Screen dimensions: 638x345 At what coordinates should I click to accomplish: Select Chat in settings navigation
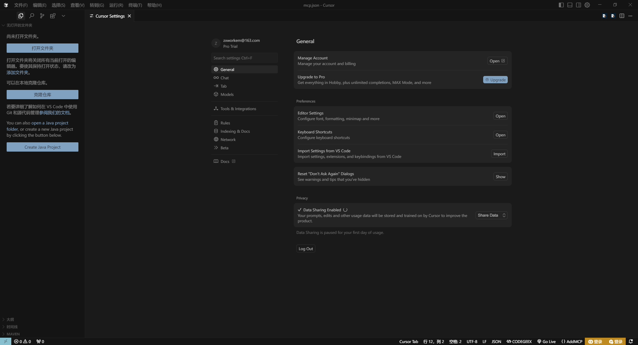pos(245,78)
